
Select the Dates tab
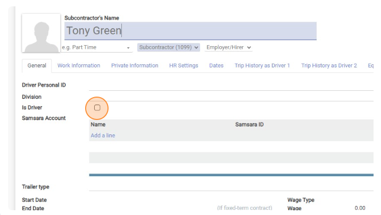(216, 66)
